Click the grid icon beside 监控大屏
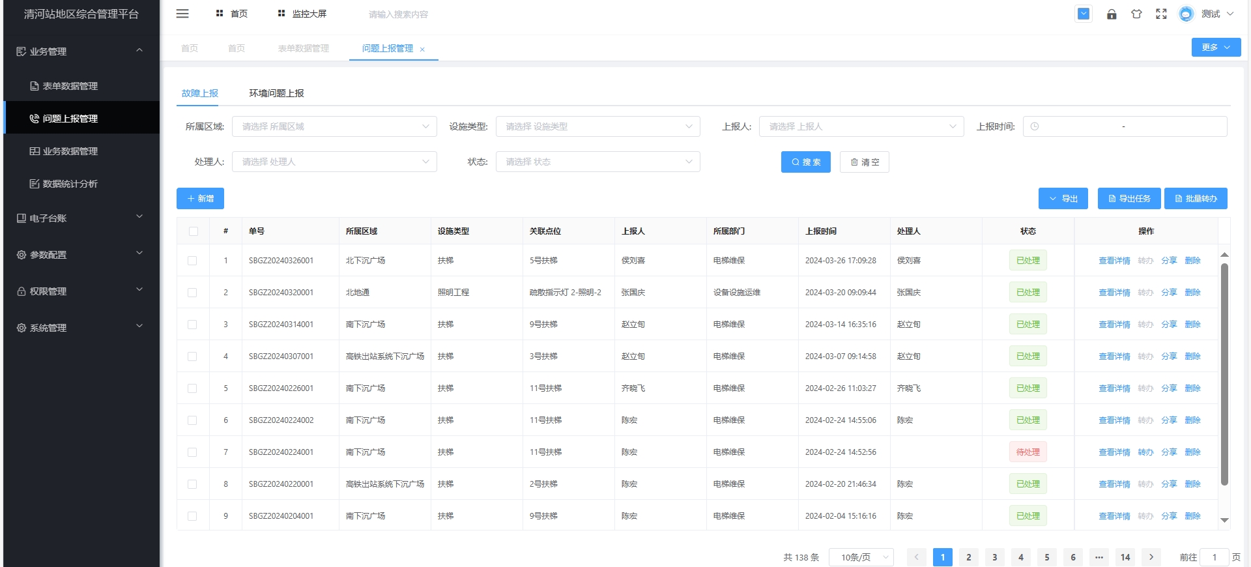Viewport: 1251px width, 567px height. click(281, 13)
